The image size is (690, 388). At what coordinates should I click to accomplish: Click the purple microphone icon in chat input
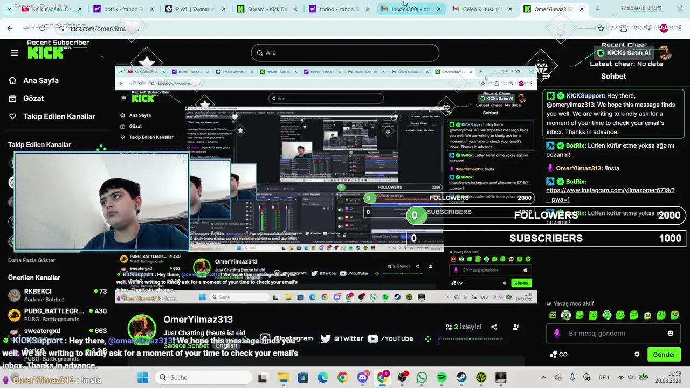pyautogui.click(x=557, y=334)
